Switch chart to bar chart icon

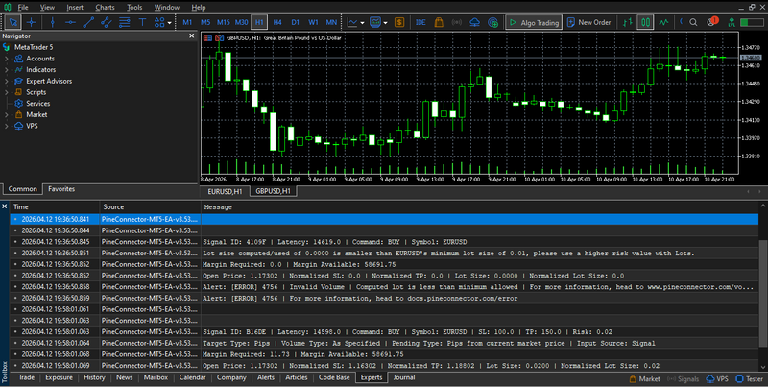(628, 22)
